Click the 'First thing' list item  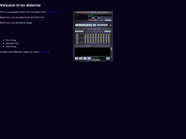pyautogui.click(x=11, y=40)
